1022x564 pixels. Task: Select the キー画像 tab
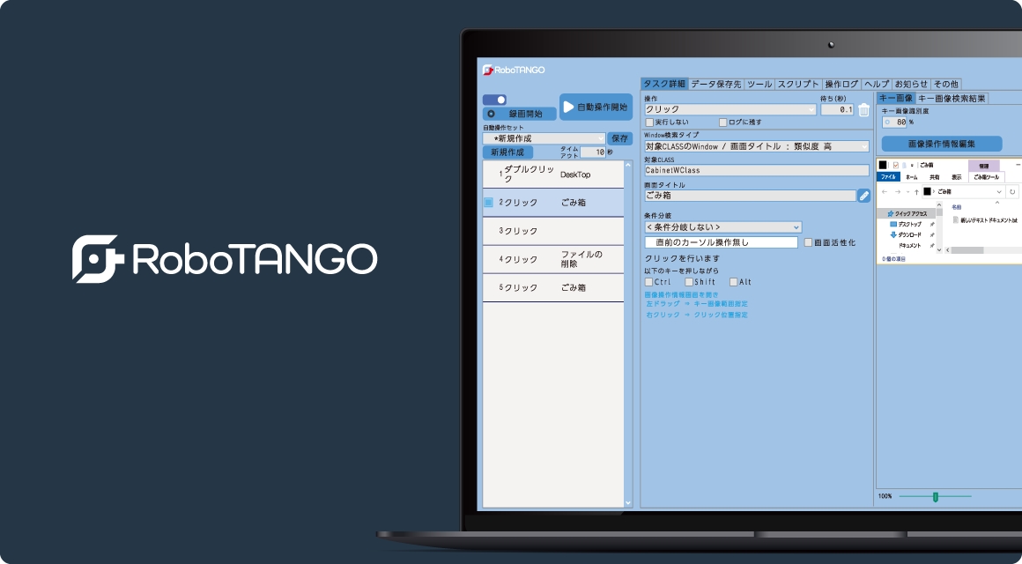[x=895, y=99]
